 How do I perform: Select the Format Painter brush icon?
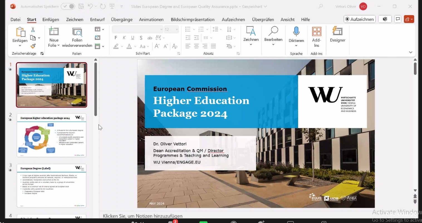coord(33,46)
